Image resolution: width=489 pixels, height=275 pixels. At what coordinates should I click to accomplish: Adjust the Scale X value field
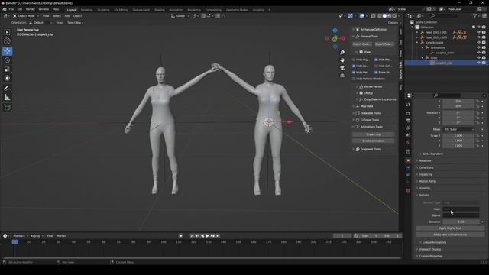458,136
